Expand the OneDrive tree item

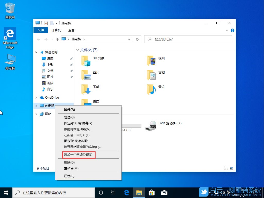(x=36, y=98)
